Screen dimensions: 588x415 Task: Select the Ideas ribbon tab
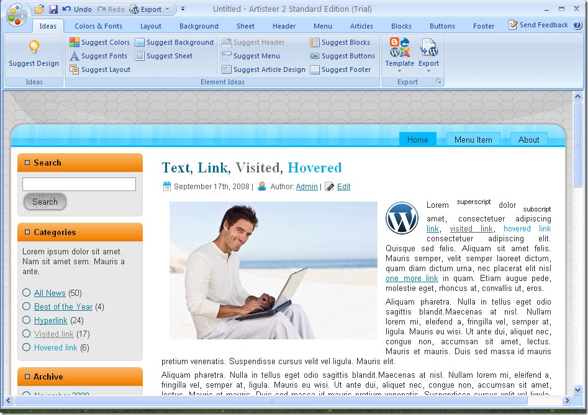(x=48, y=26)
